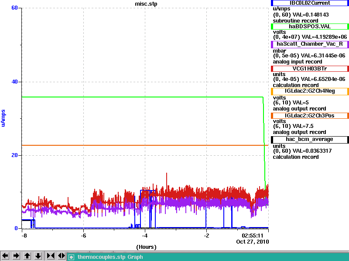Click the Oct 27, 2010 date label
This screenshot has height=261, width=349.
point(253,242)
